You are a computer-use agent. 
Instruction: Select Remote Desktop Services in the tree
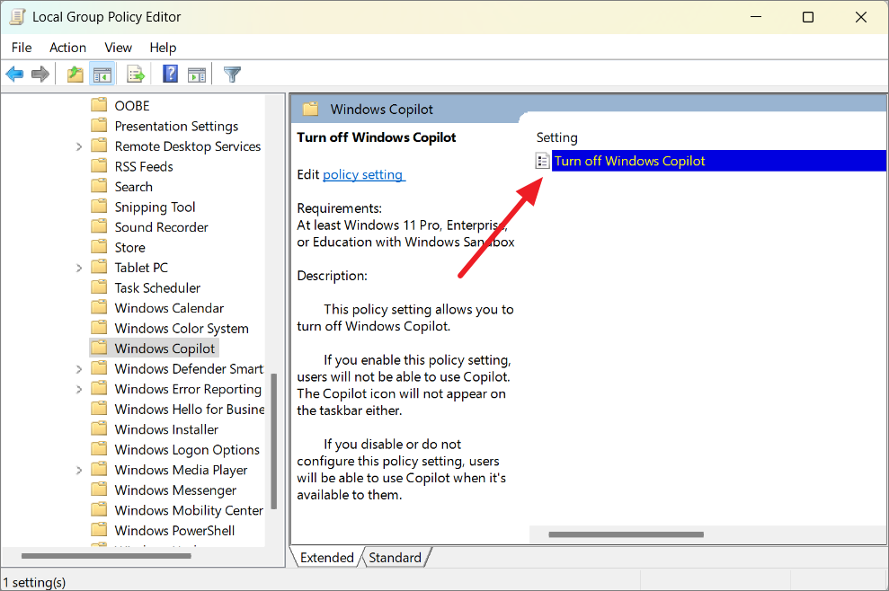click(x=188, y=146)
